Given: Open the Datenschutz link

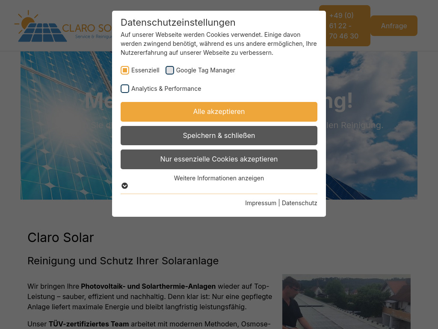Looking at the screenshot, I should (x=299, y=203).
